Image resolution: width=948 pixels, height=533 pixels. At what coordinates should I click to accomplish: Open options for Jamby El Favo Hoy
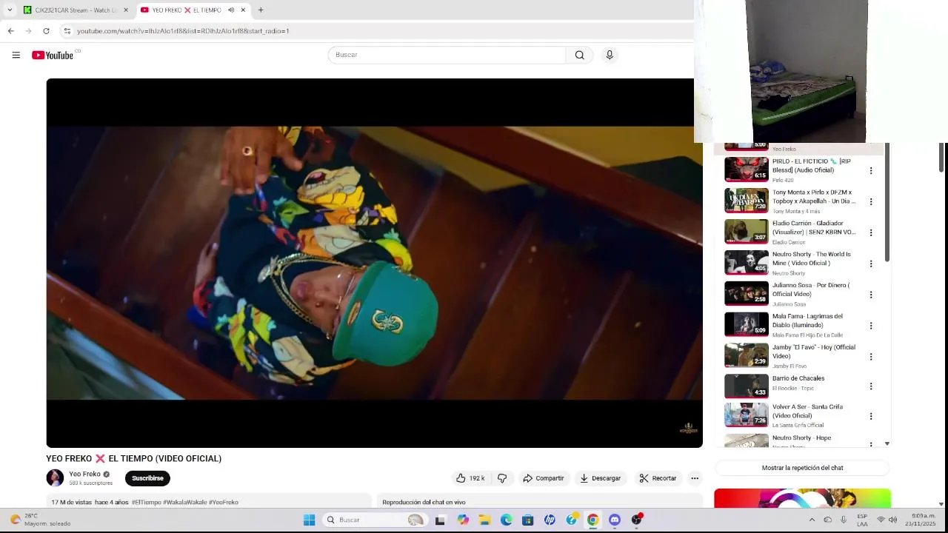[x=871, y=357]
